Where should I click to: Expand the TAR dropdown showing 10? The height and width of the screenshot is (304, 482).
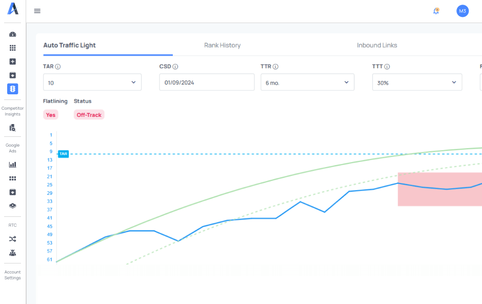(92, 83)
